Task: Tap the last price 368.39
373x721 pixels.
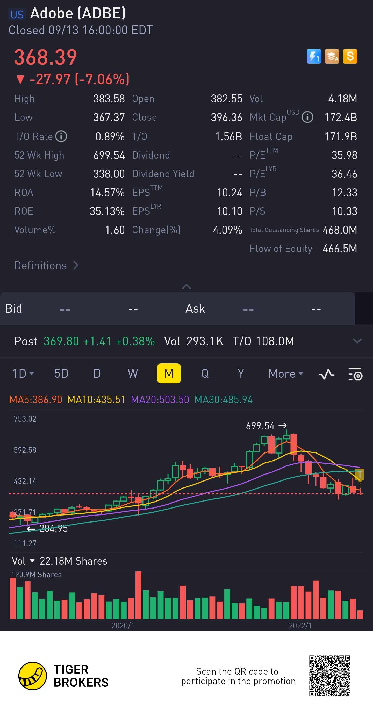Action: tap(46, 57)
